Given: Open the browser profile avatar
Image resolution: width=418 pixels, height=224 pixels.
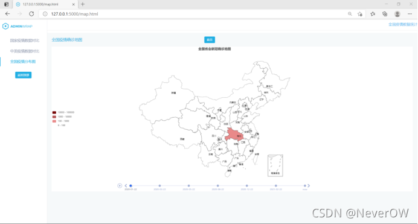Looking at the screenshot, I should pyautogui.click(x=397, y=14).
